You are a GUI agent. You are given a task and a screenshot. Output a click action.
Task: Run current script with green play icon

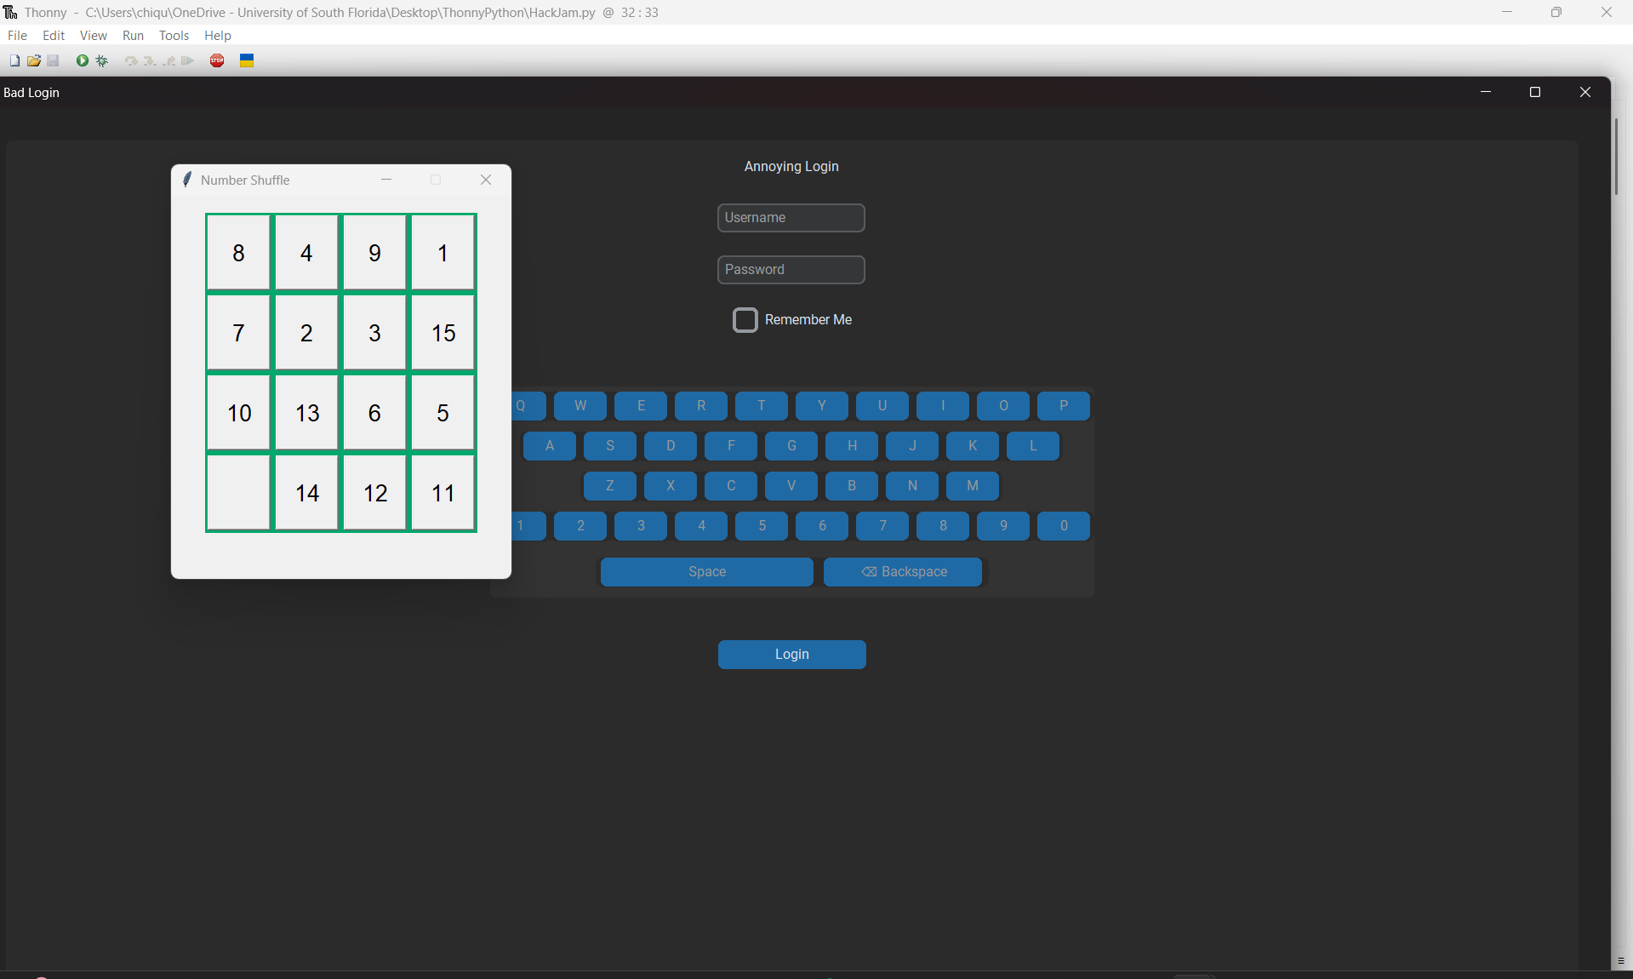tap(83, 60)
